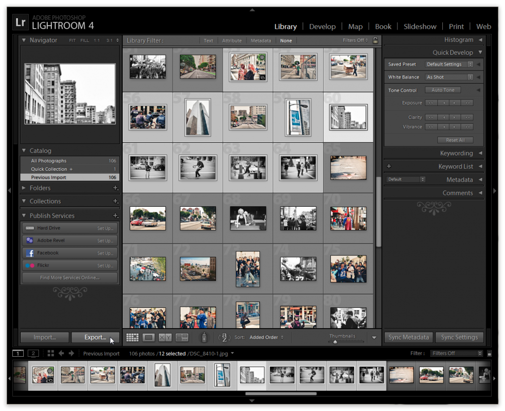Go forward with the right arrow
505x411 pixels.
(71, 353)
